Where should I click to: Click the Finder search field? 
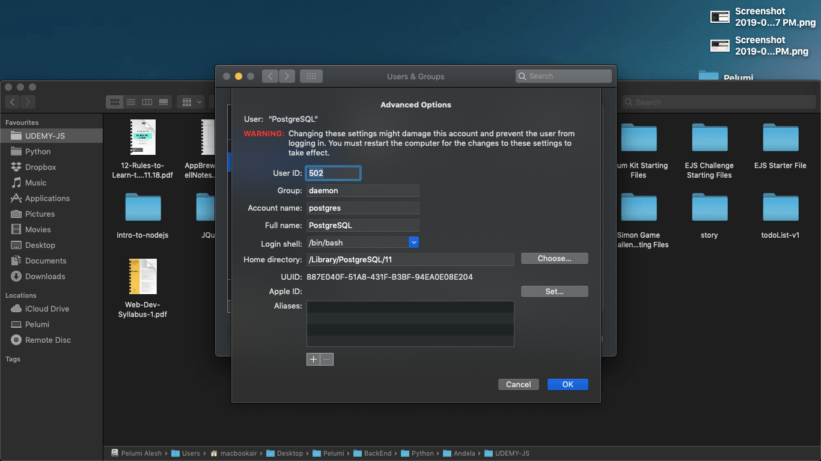[719, 102]
